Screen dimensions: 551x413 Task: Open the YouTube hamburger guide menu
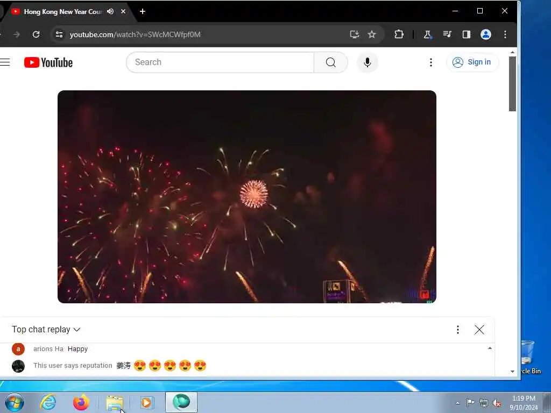[5, 62]
